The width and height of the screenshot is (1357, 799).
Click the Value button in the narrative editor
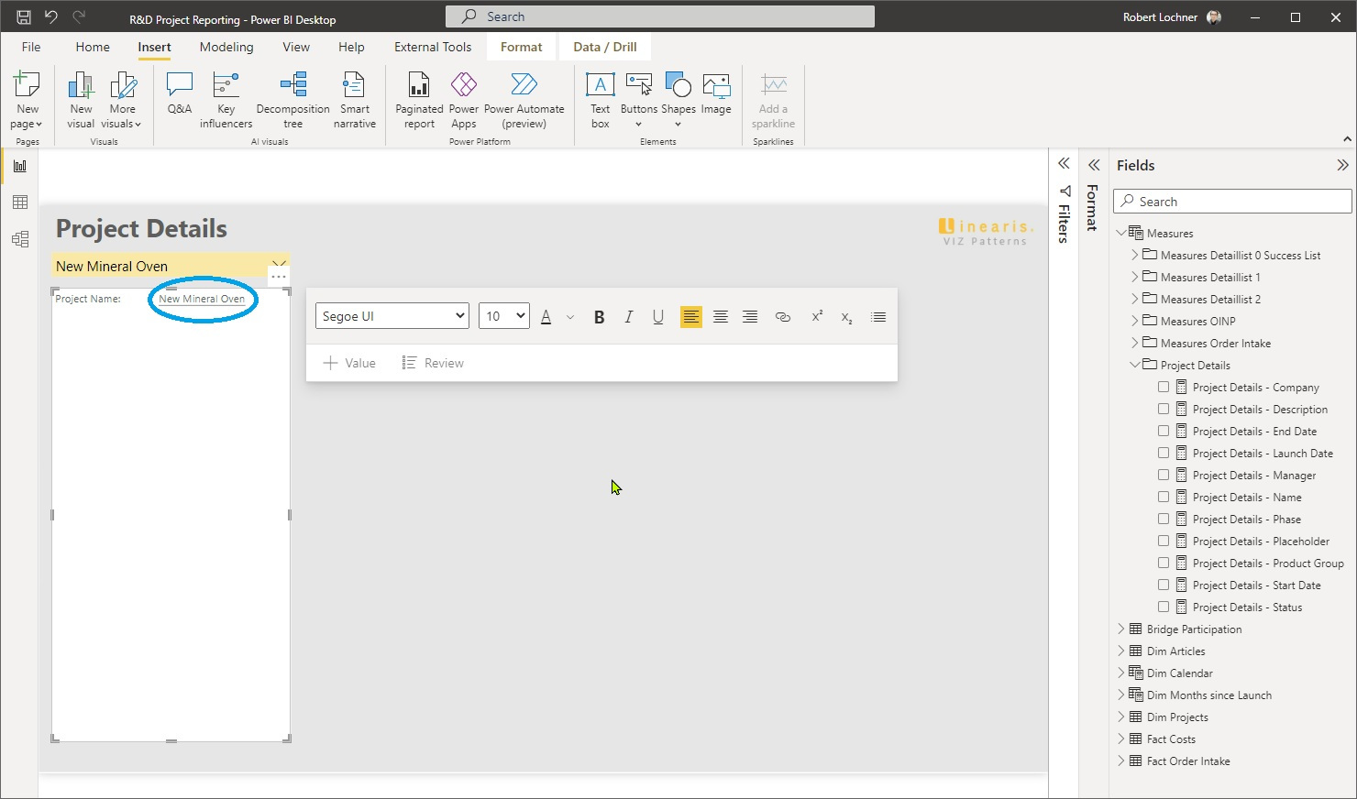(348, 362)
